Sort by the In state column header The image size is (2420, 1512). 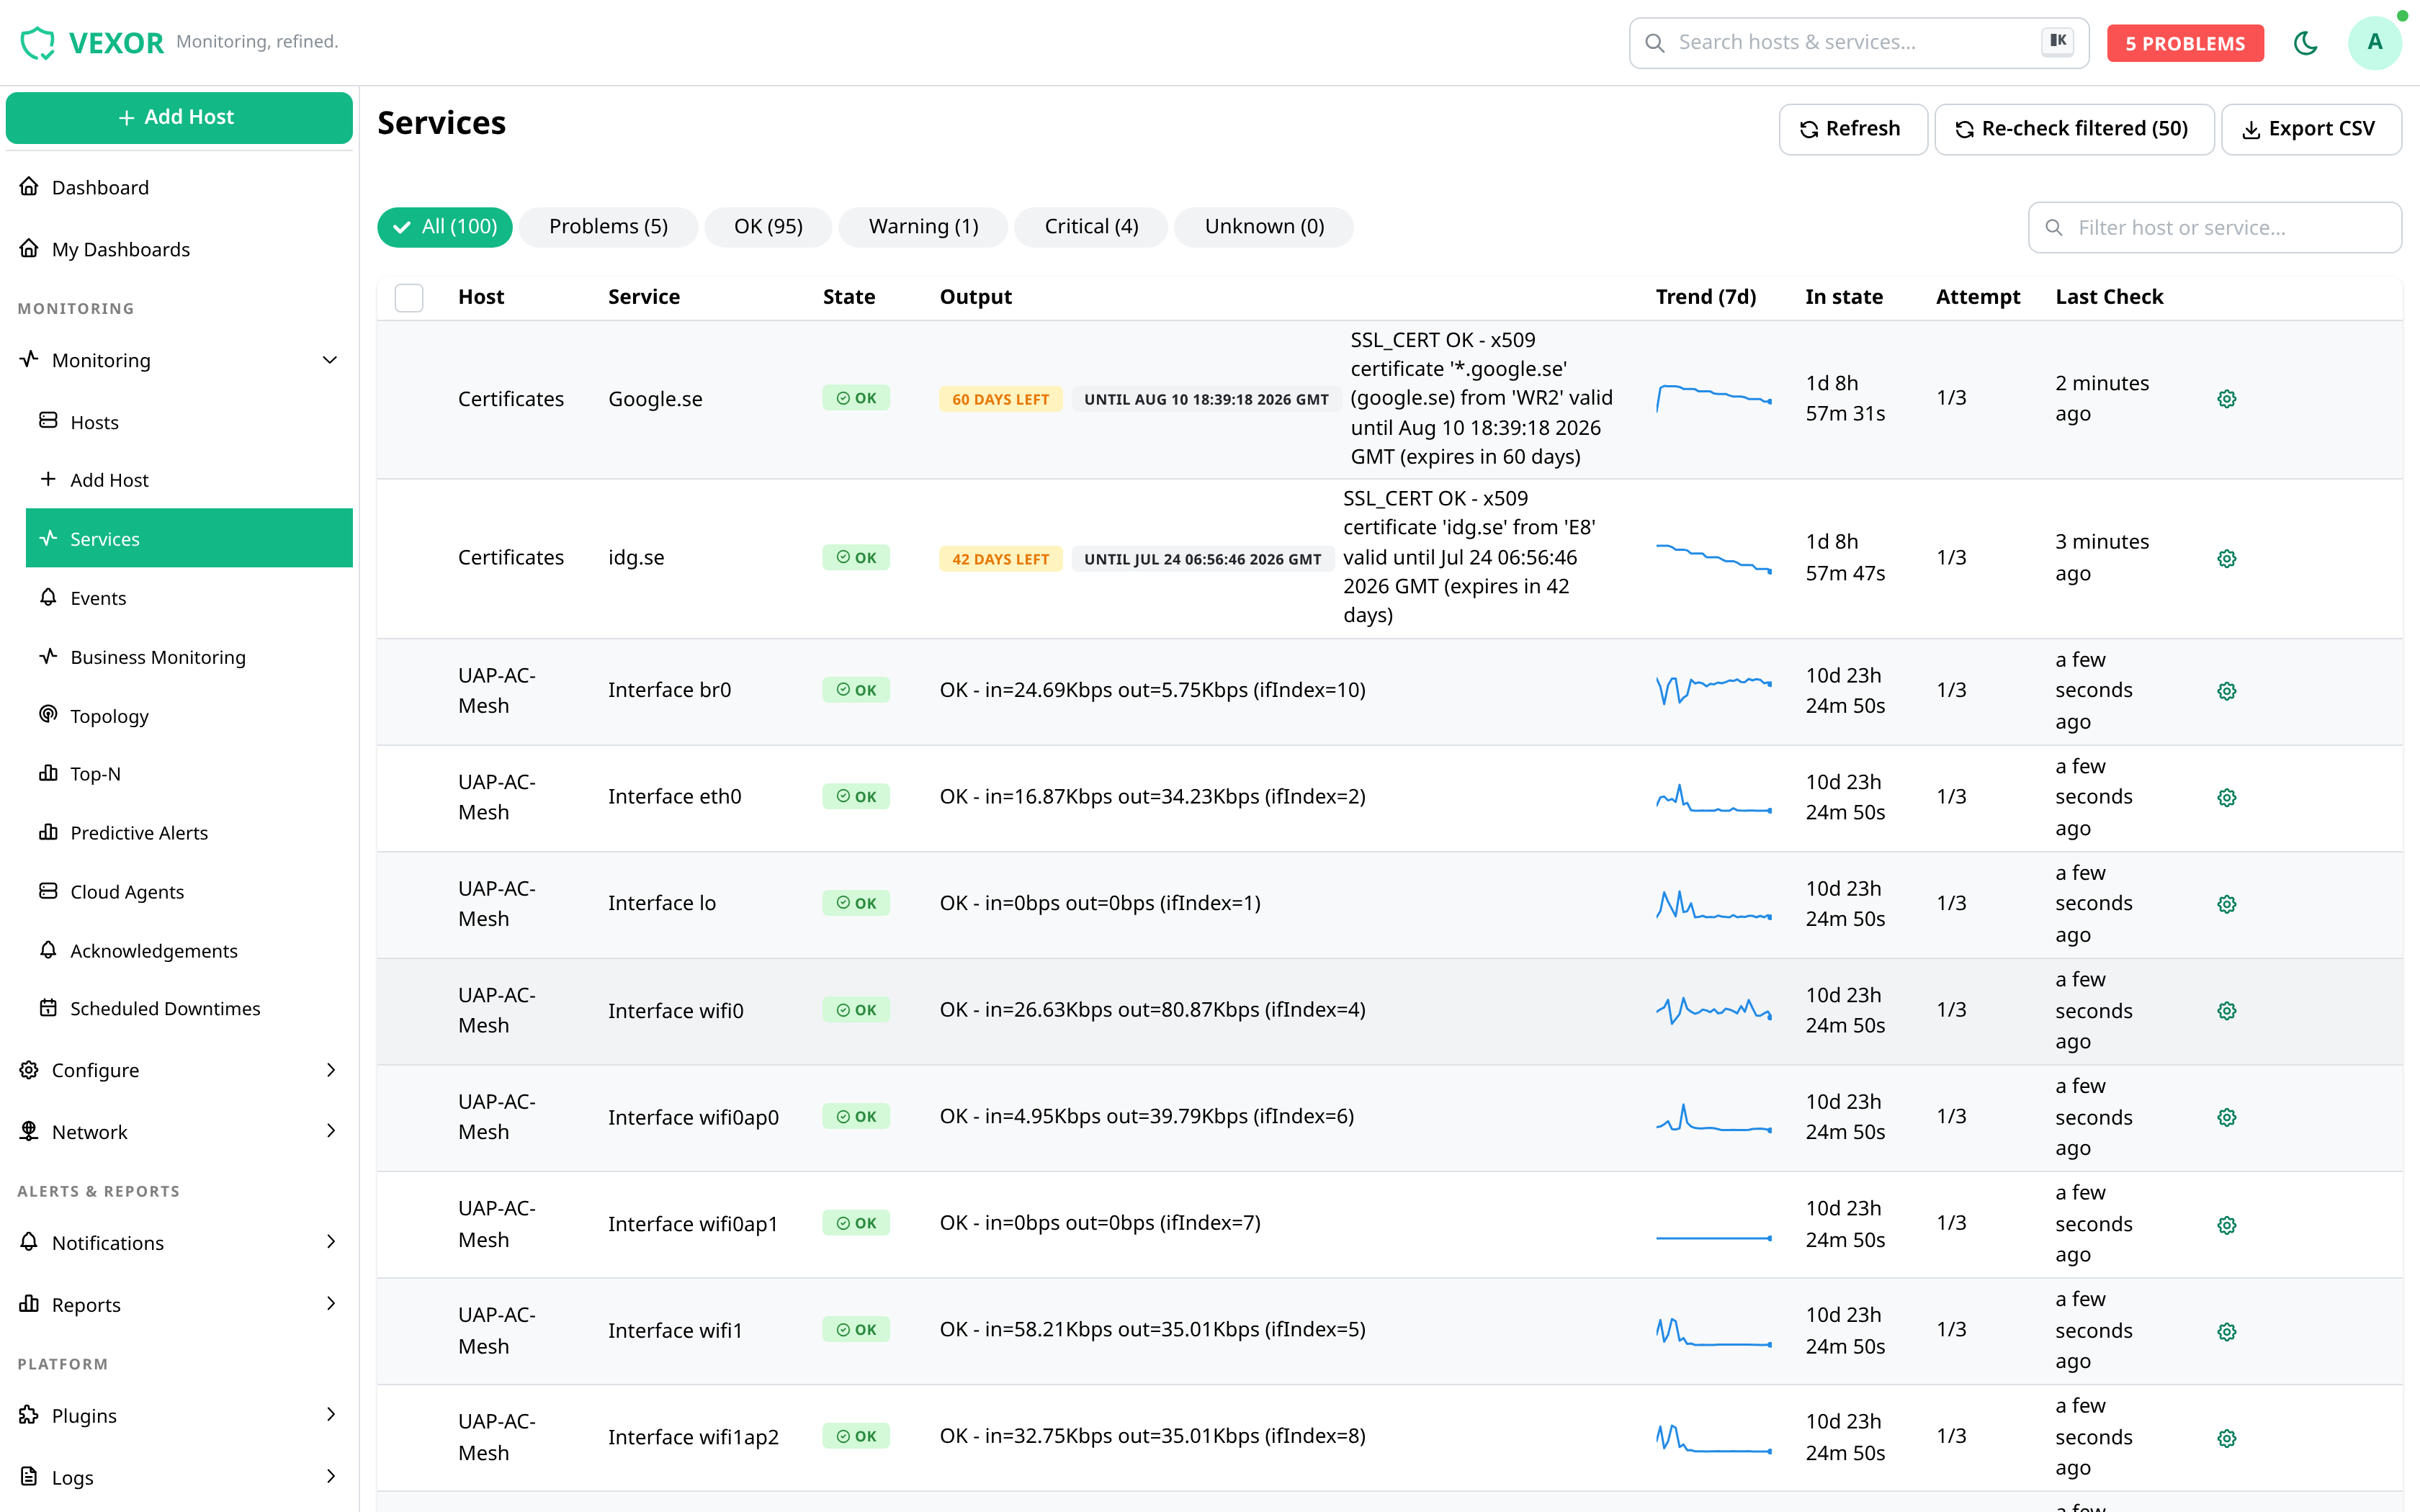1844,297
